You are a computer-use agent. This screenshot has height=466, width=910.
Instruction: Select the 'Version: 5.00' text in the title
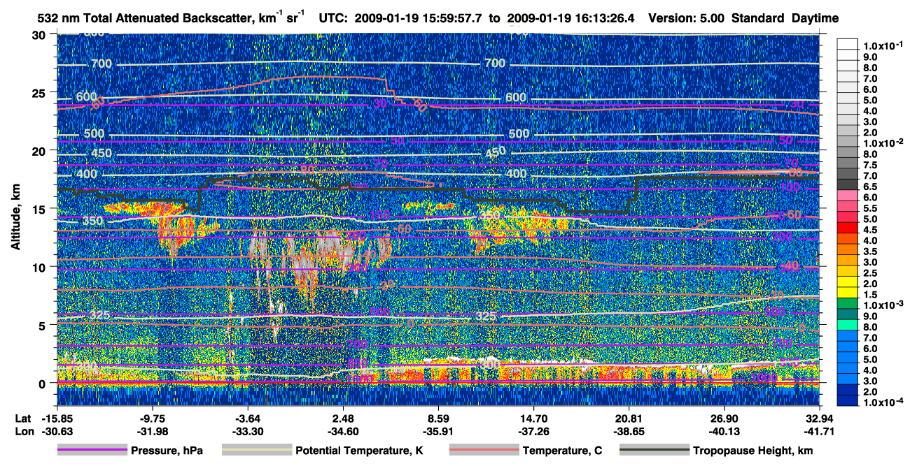point(687,18)
